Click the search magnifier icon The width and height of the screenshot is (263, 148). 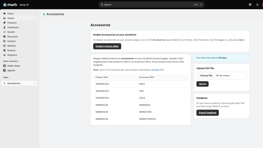102,5
